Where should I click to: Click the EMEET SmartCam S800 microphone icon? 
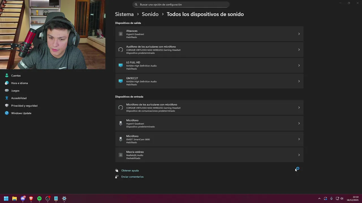[121, 139]
